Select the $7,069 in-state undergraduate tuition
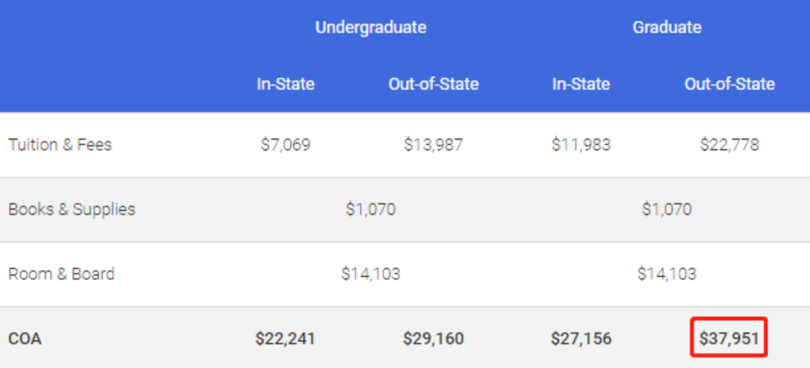The width and height of the screenshot is (810, 368). (286, 144)
